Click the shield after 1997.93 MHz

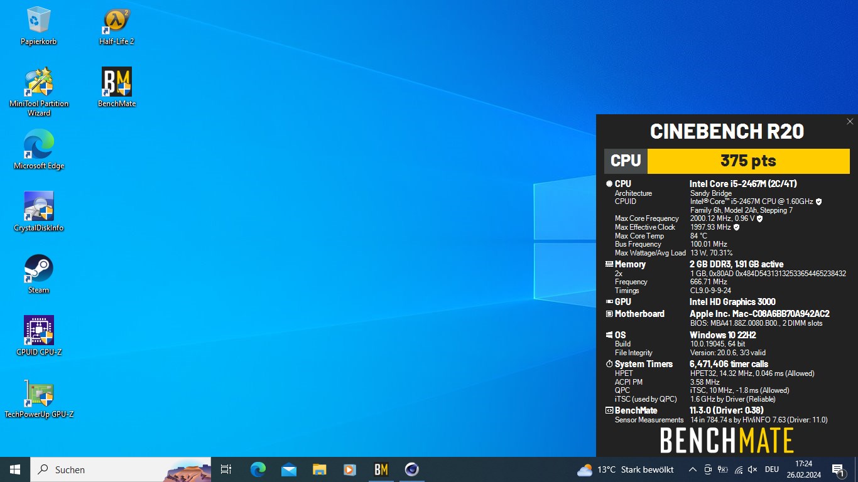pos(736,227)
